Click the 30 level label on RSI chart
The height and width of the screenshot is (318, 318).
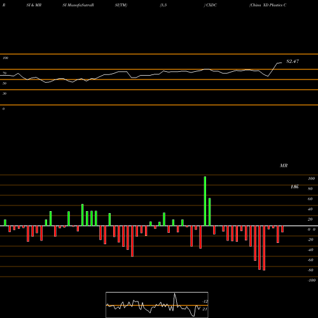coord(4,93)
